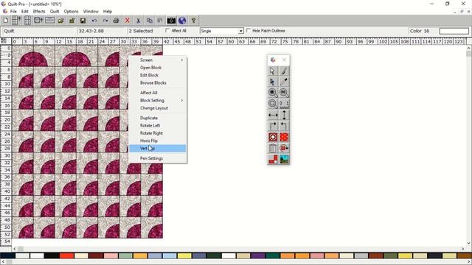The height and width of the screenshot is (265, 472).
Task: Click the Paste icon in toolbar
Action: pyautogui.click(x=160, y=21)
